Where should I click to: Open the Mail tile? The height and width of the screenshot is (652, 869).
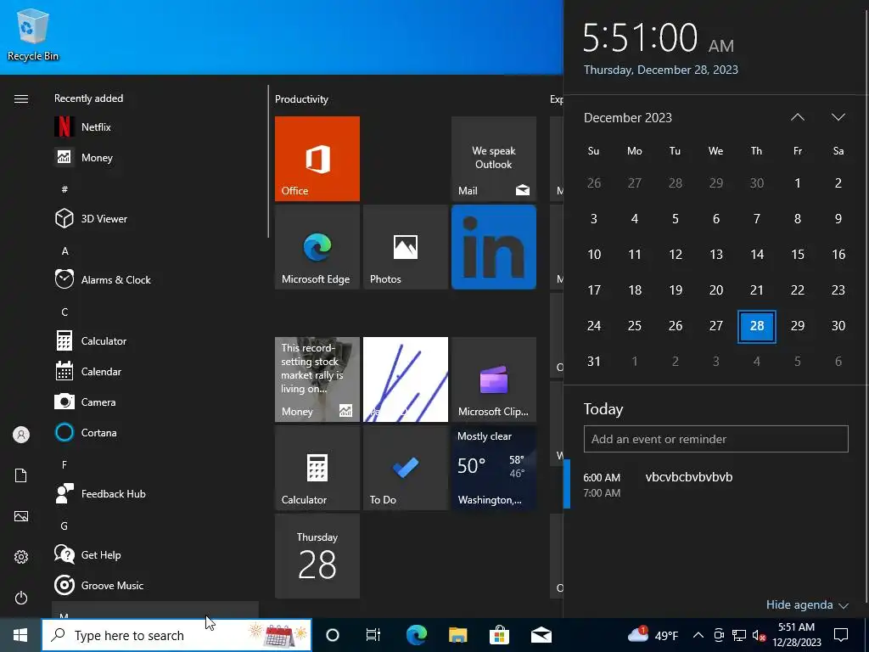(x=494, y=159)
